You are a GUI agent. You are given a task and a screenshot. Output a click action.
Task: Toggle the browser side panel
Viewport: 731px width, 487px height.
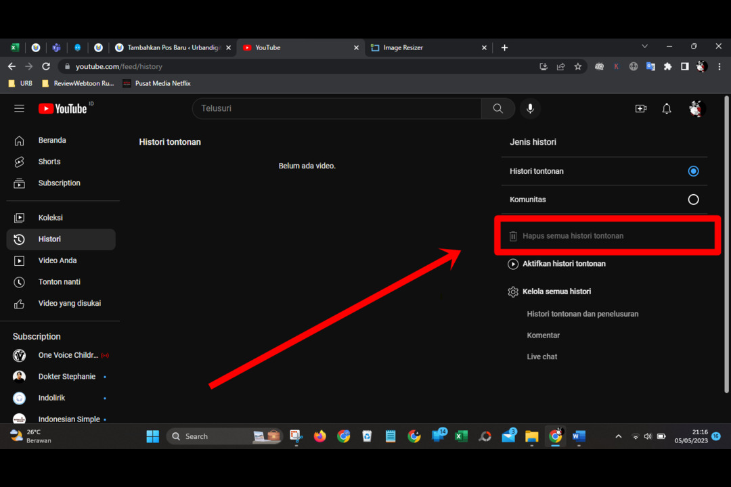pyautogui.click(x=684, y=67)
